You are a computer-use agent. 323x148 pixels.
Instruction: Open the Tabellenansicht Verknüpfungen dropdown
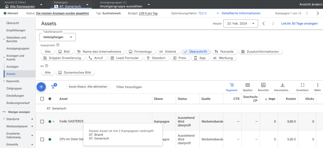click(x=58, y=37)
